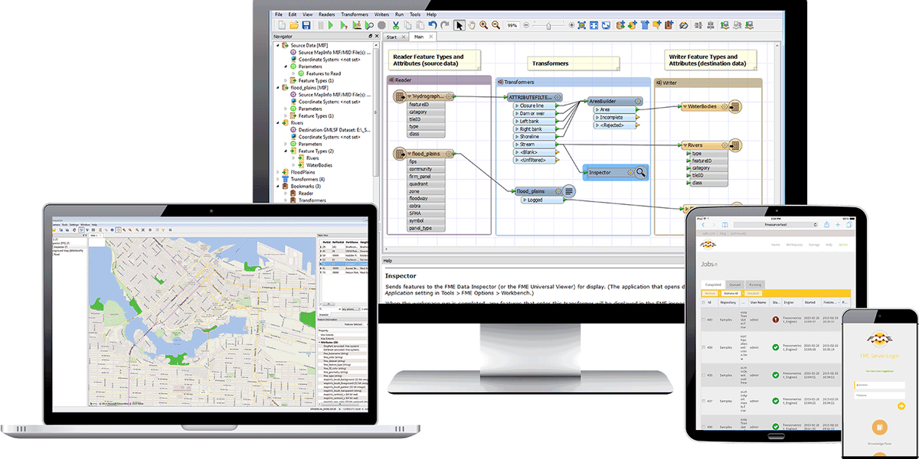919x459 pixels.
Task: Save the workspace with the floppy icon
Action: [306, 25]
